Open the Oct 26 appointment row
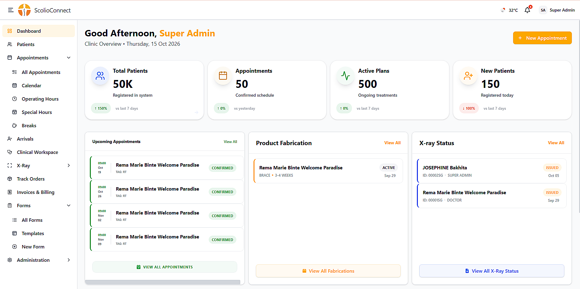Image resolution: width=580 pixels, height=289 pixels. 167,191
